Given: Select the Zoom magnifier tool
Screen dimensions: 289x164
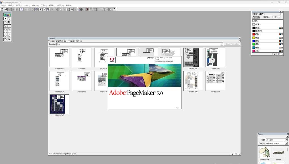Looking at the screenshot, I should (9, 39).
